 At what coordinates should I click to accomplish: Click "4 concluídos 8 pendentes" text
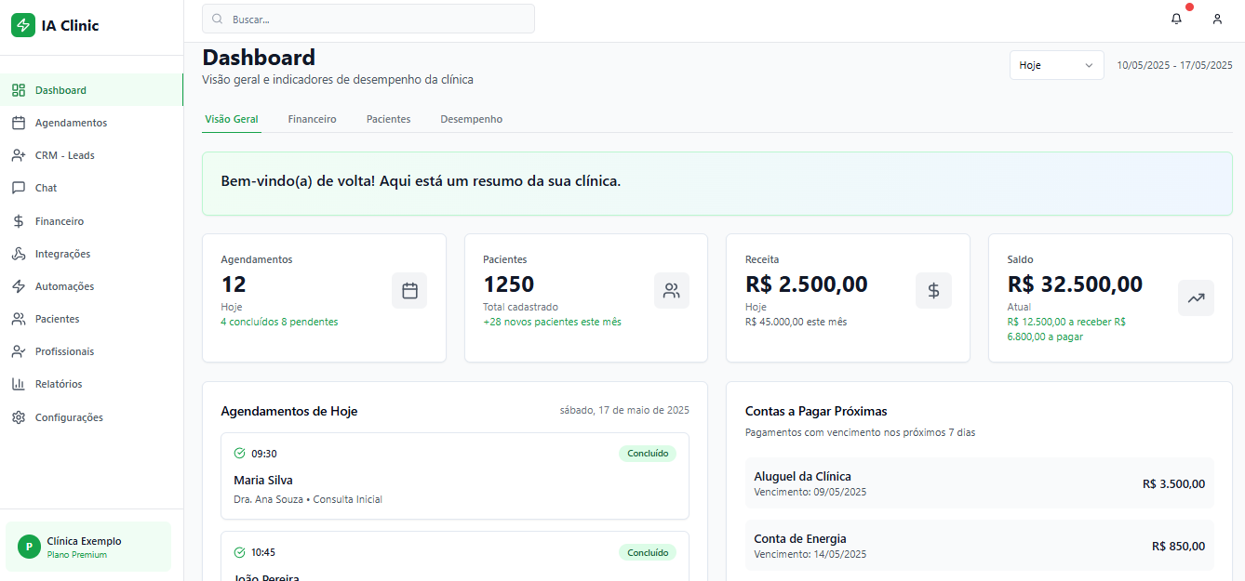[x=279, y=322]
